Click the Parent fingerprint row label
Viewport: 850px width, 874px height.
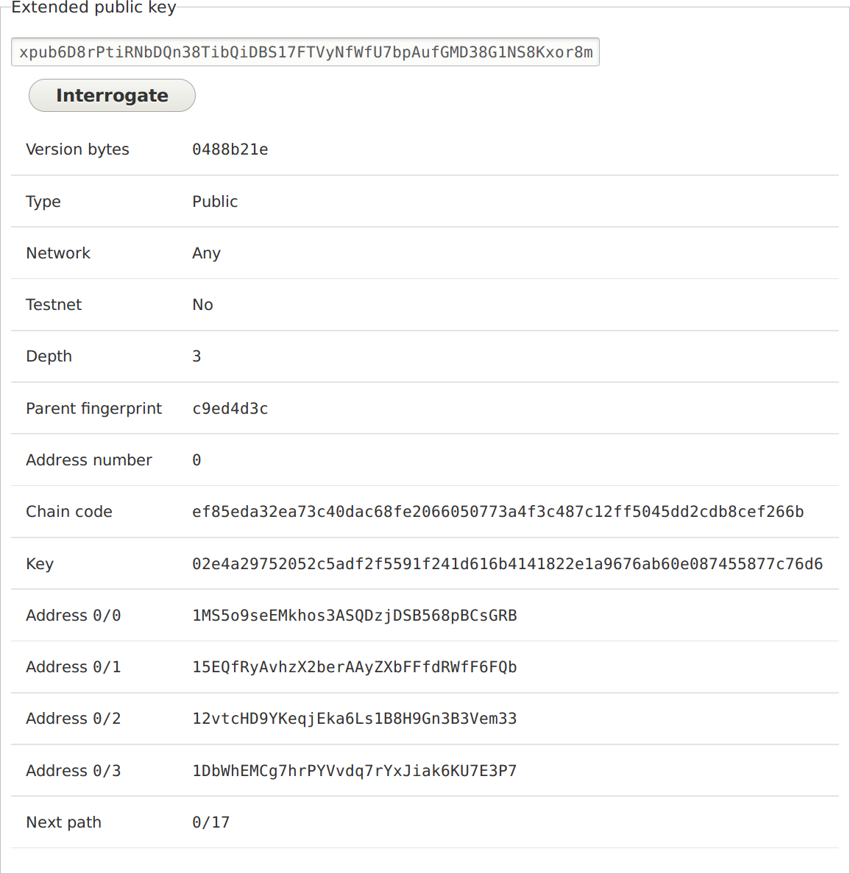point(94,409)
